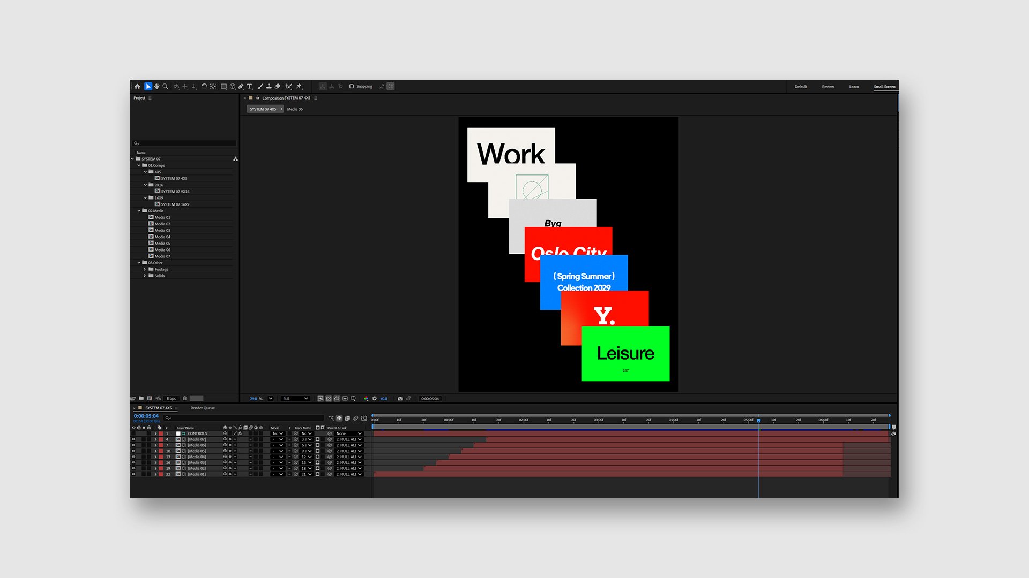This screenshot has height=578, width=1029.
Task: Hide the Media 02 layer eye
Action: pos(133,468)
